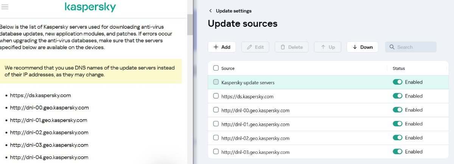Screen dimensions: 454x164
Task: Select the dnl-01.geo.kaspersky.com row checkbox
Action: 216,124
